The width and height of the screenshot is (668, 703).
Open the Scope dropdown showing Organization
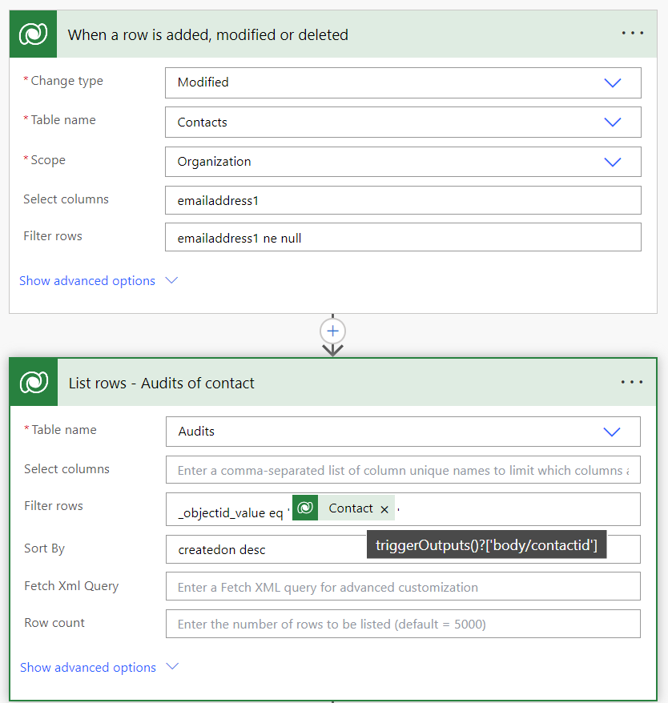(613, 162)
